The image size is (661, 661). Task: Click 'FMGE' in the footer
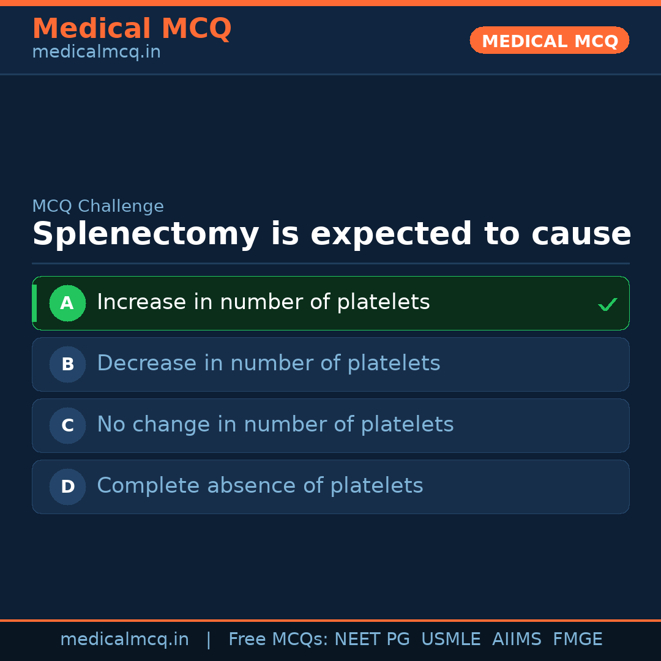[577, 640]
